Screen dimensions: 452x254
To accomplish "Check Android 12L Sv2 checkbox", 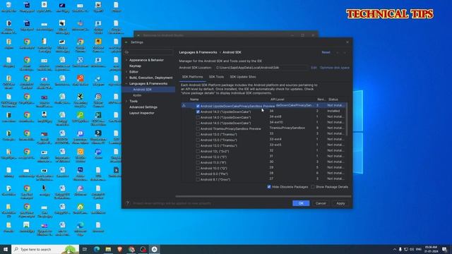I will pos(198,151).
